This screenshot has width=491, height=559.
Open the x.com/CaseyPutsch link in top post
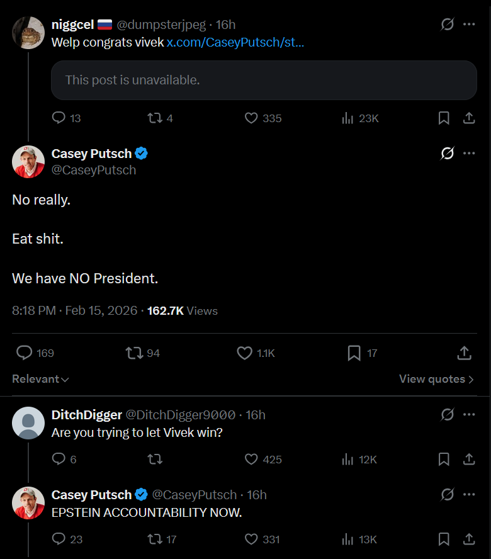point(235,42)
